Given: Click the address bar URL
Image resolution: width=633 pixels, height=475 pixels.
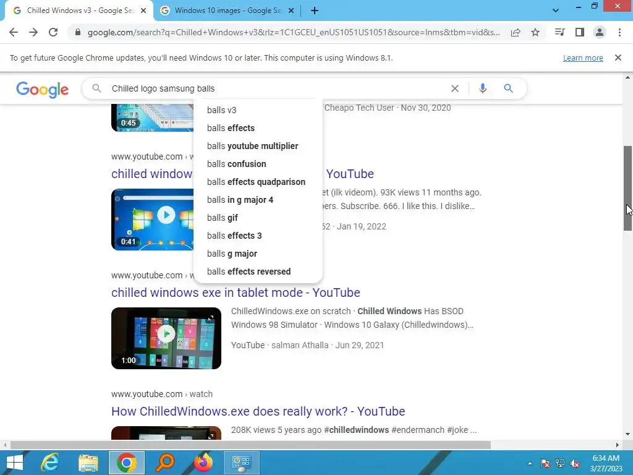Looking at the screenshot, I should [x=294, y=32].
